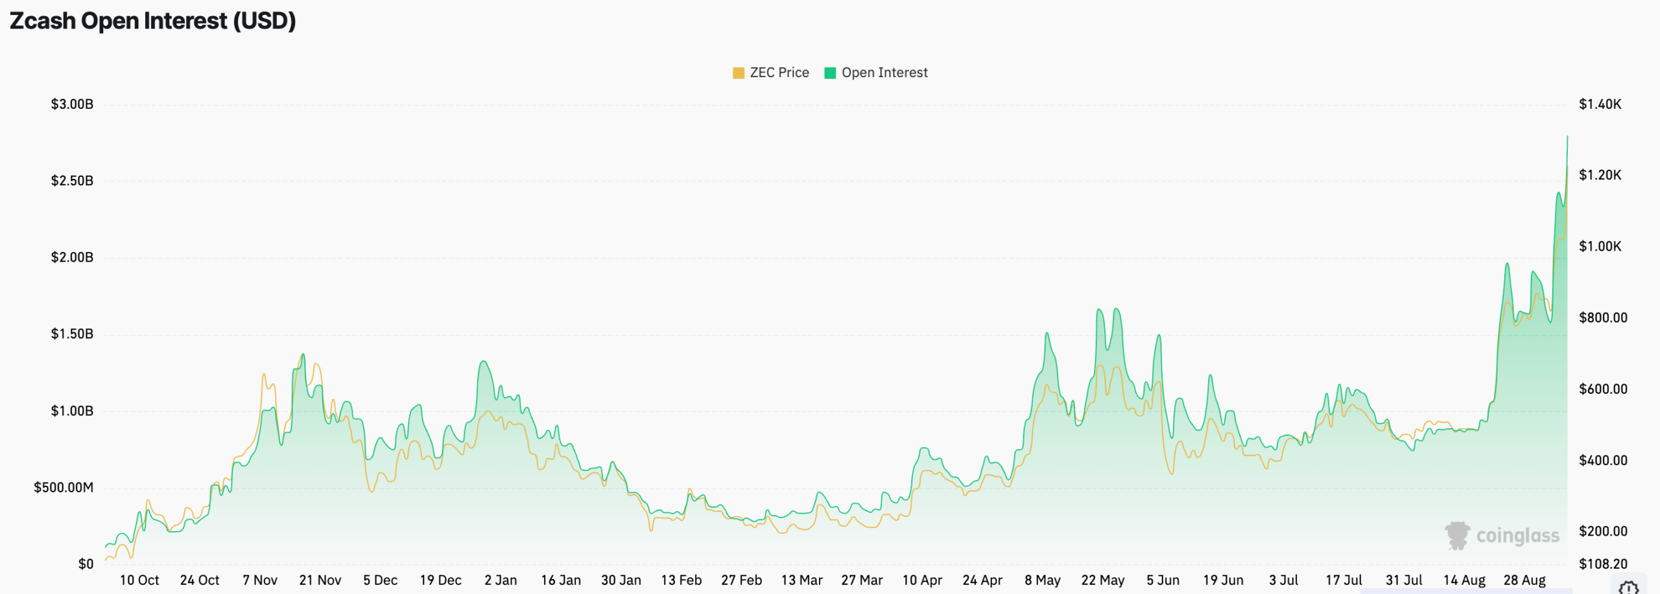Click the '$400.00' right axis label
Image resolution: width=1660 pixels, height=594 pixels.
point(1603,461)
